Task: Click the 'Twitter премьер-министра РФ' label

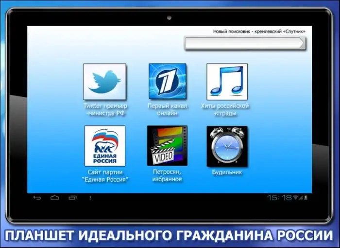Action: (105, 109)
